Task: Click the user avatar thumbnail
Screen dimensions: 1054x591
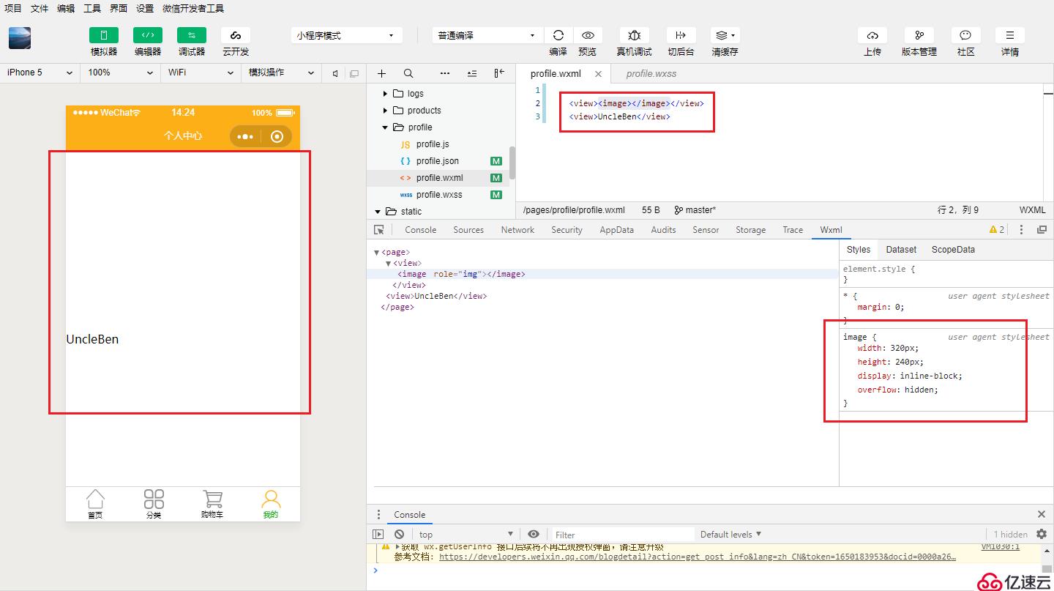Action: coord(20,38)
